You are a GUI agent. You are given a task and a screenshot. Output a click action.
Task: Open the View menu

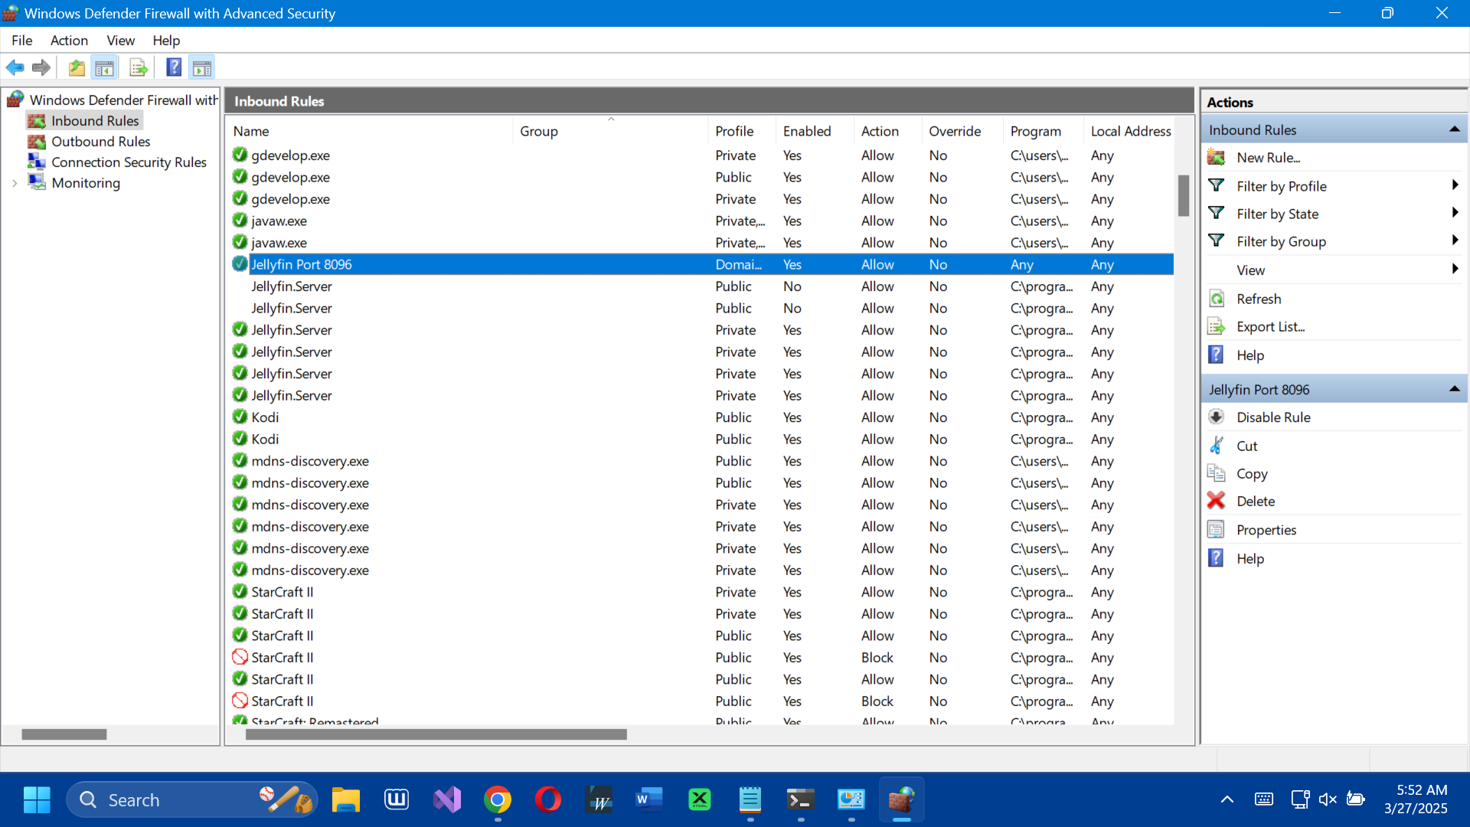(x=120, y=41)
